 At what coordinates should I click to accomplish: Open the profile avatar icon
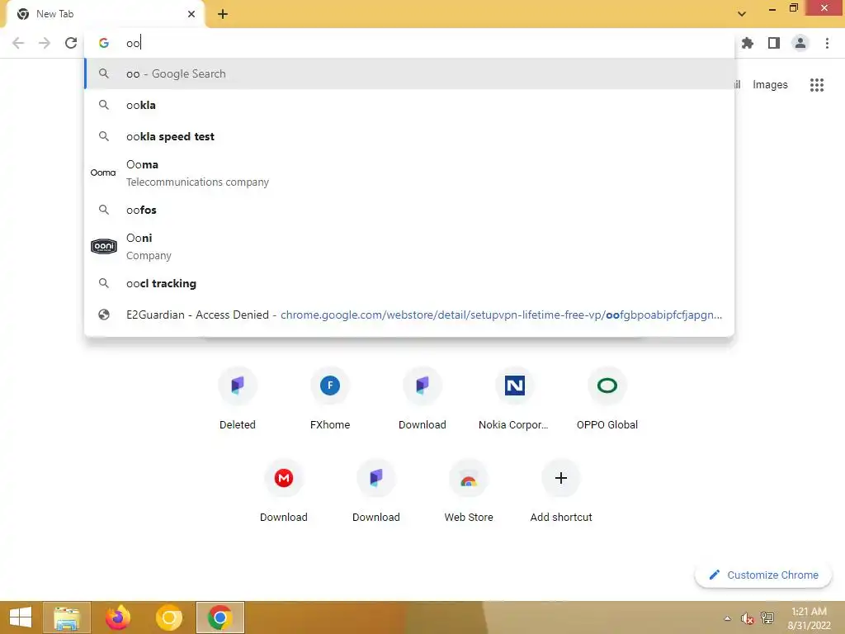(800, 43)
